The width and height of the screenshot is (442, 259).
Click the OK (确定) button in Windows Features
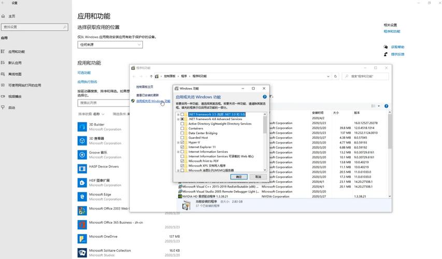(239, 177)
